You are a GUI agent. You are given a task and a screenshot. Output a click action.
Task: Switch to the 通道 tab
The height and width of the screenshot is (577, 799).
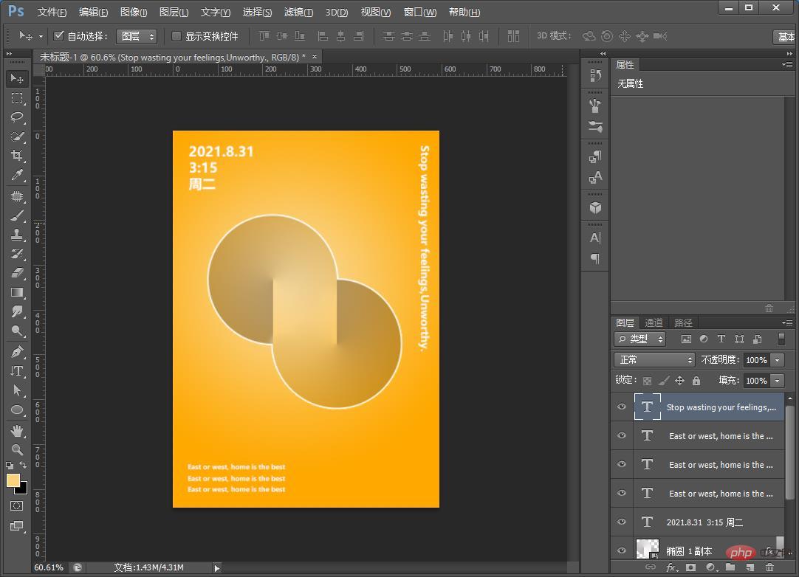pyautogui.click(x=654, y=322)
